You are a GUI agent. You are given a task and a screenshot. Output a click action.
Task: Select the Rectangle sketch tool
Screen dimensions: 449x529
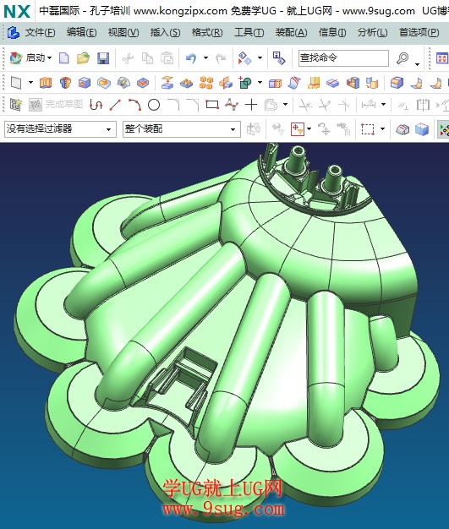[x=212, y=105]
